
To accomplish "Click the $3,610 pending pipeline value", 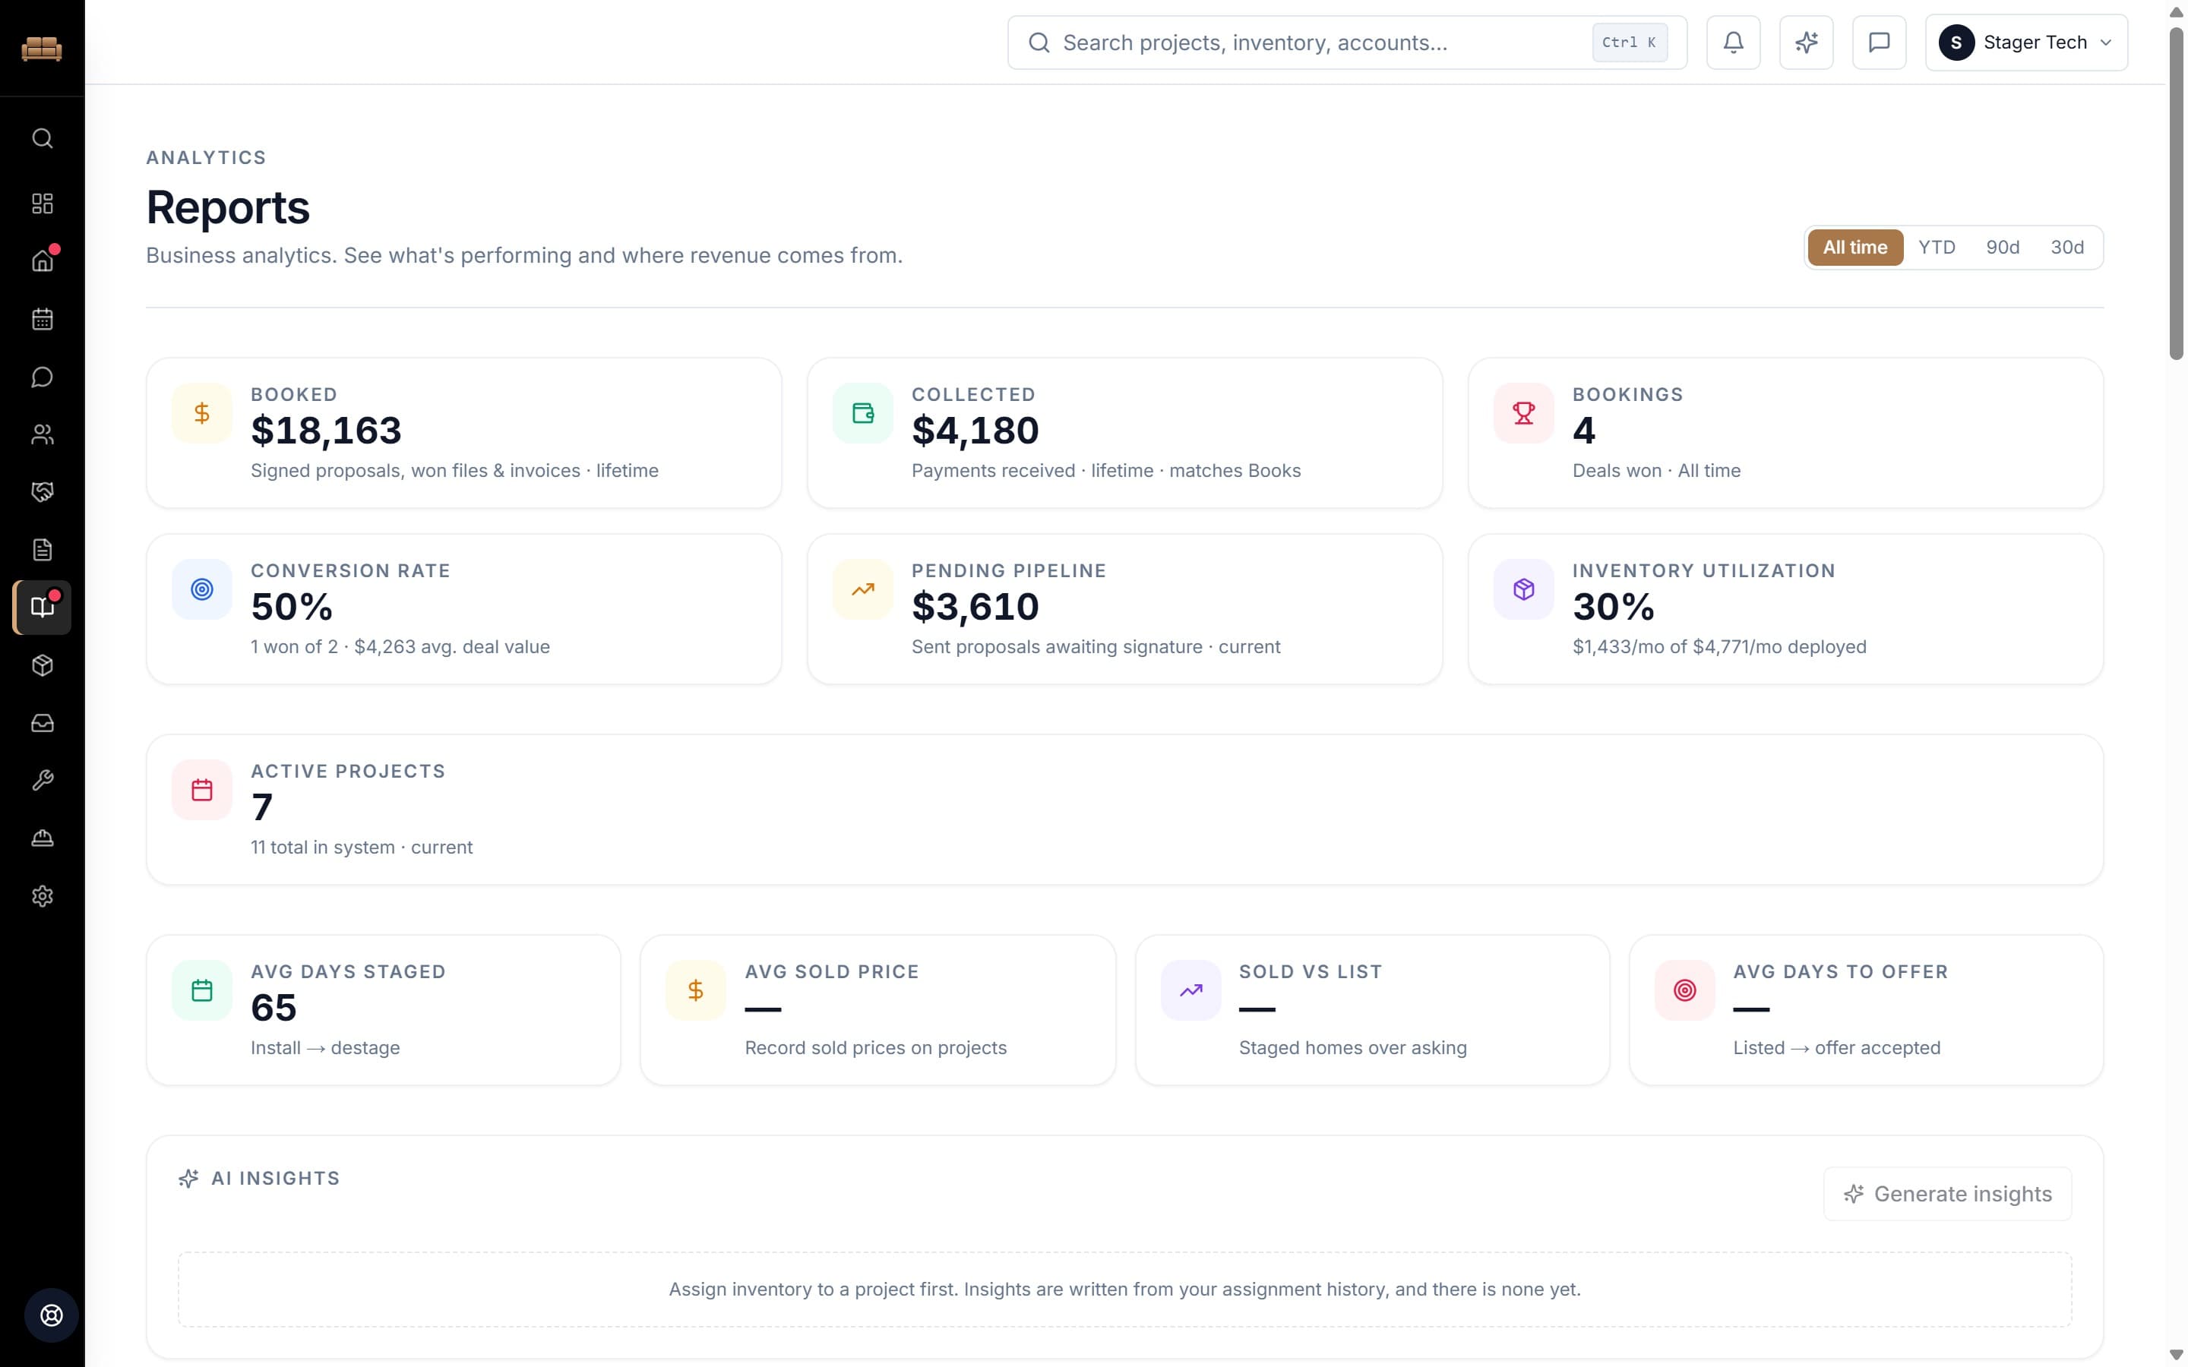I will [975, 607].
